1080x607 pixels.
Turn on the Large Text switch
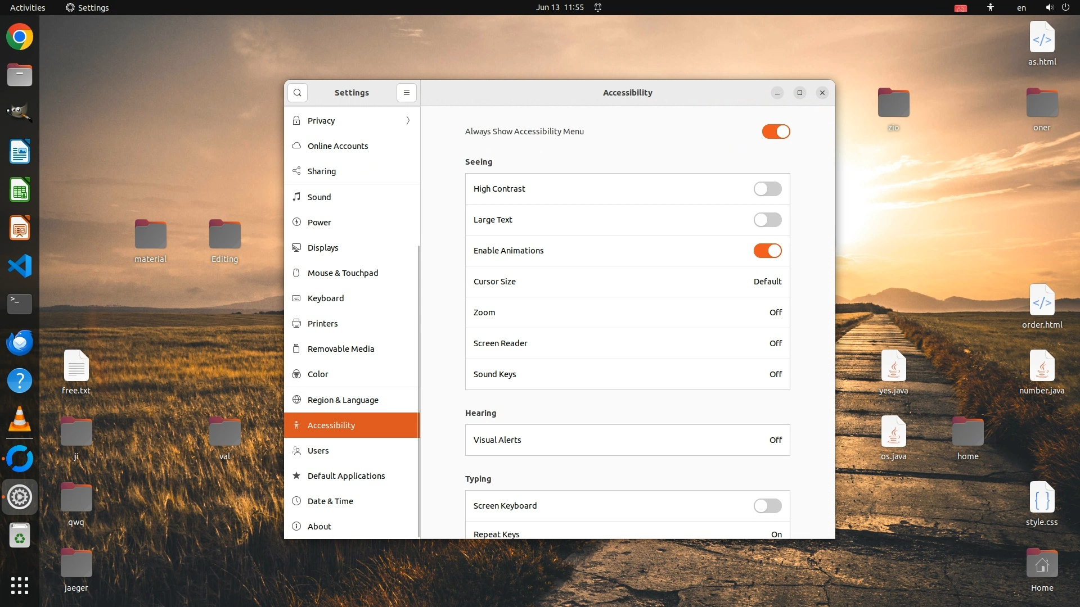pos(767,220)
